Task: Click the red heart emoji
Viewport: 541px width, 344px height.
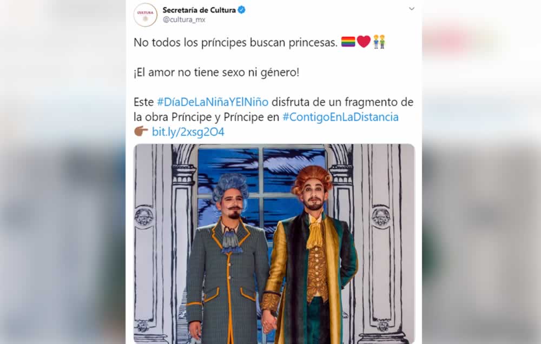Action: [x=364, y=42]
